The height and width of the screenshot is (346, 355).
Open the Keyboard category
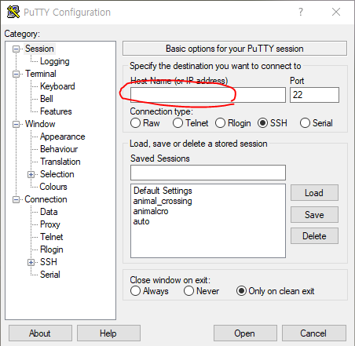(x=57, y=86)
